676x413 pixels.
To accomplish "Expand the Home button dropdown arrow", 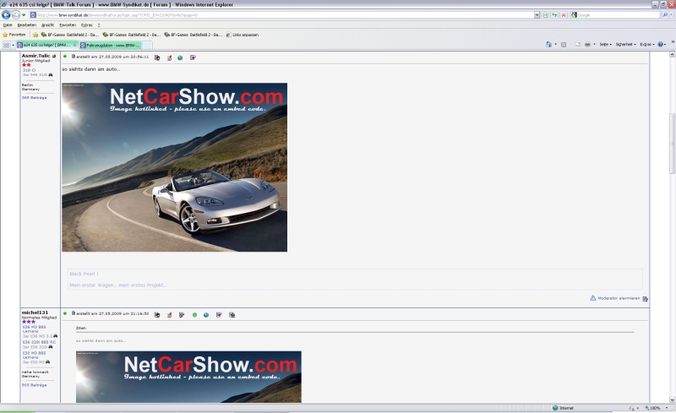I will click(555, 45).
